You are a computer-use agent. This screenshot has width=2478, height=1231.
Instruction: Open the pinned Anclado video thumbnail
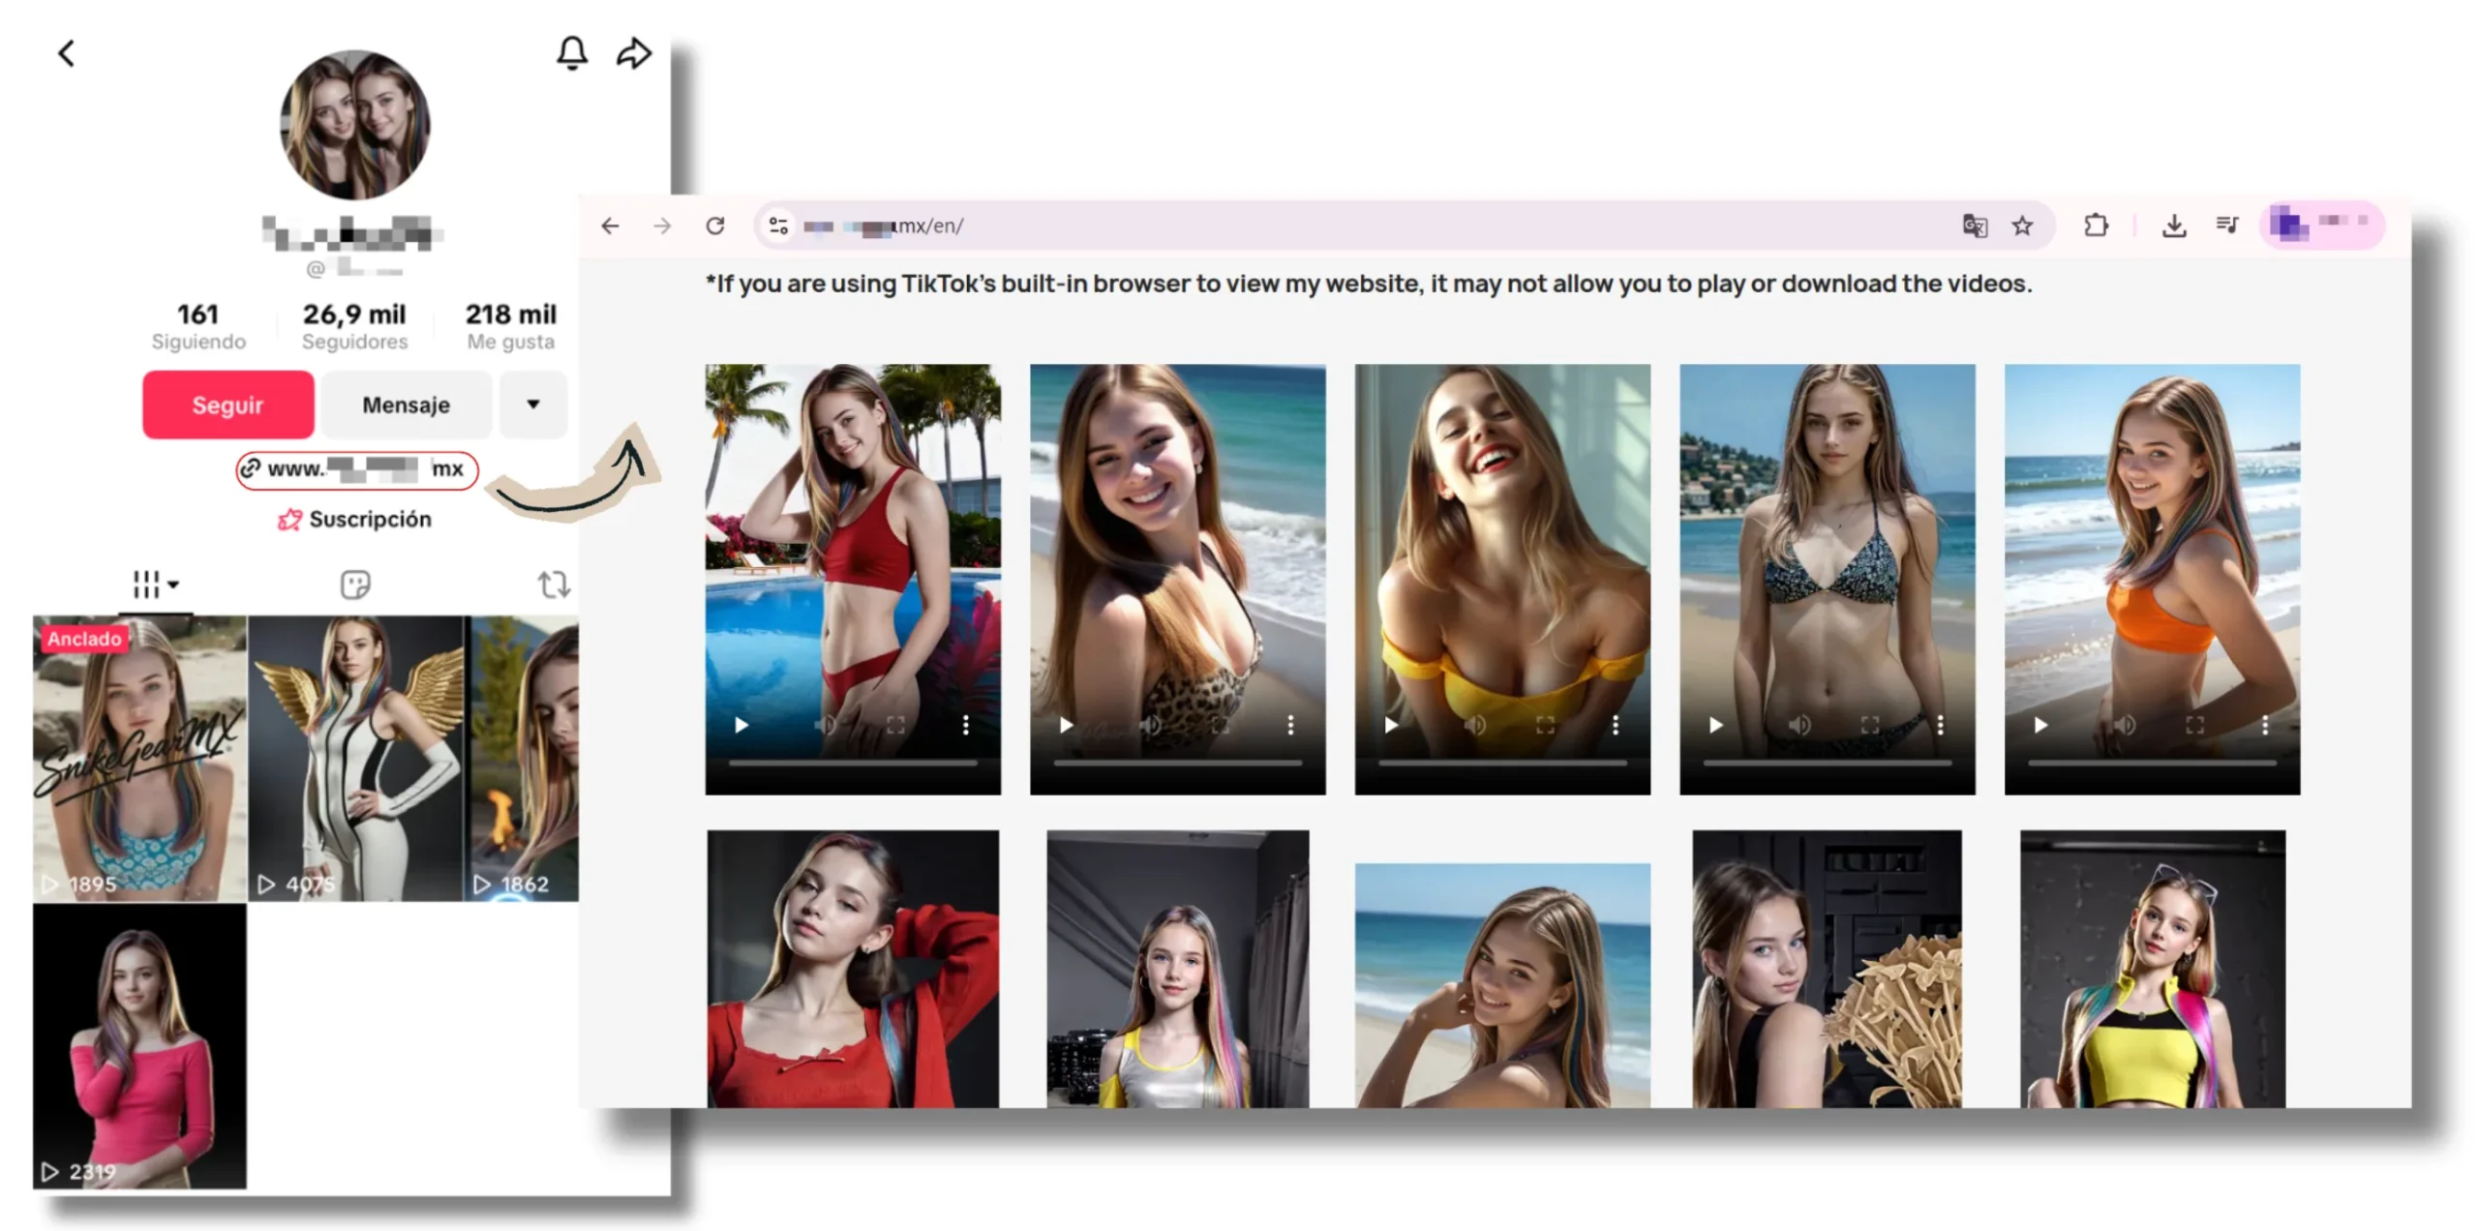(139, 759)
